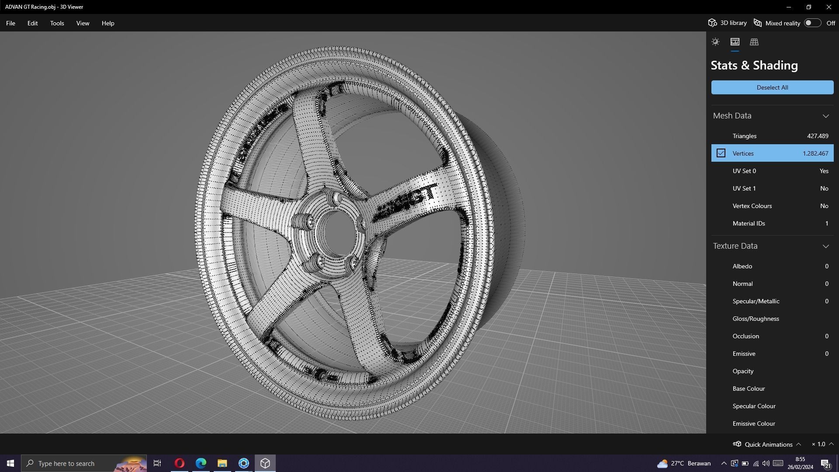This screenshot has width=839, height=472.
Task: Click the taskbar search box
Action: [84, 463]
